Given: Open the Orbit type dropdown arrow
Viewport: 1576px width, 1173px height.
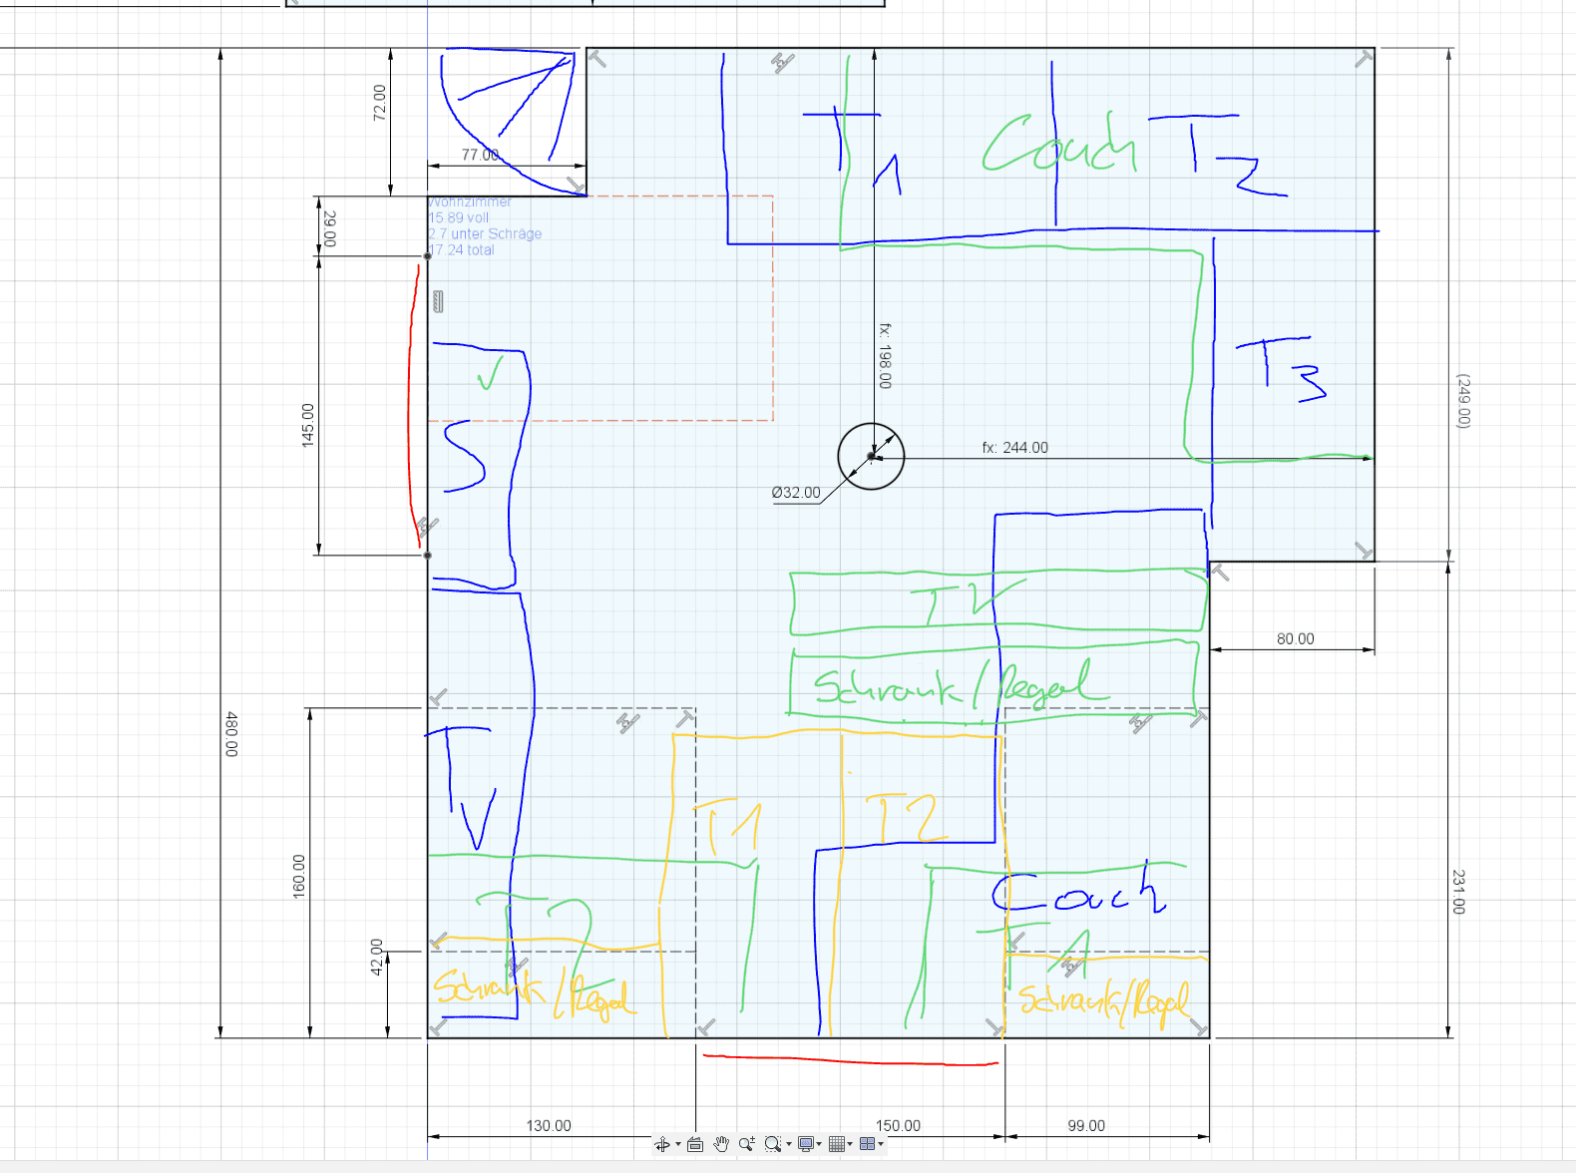Looking at the screenshot, I should 678,1144.
